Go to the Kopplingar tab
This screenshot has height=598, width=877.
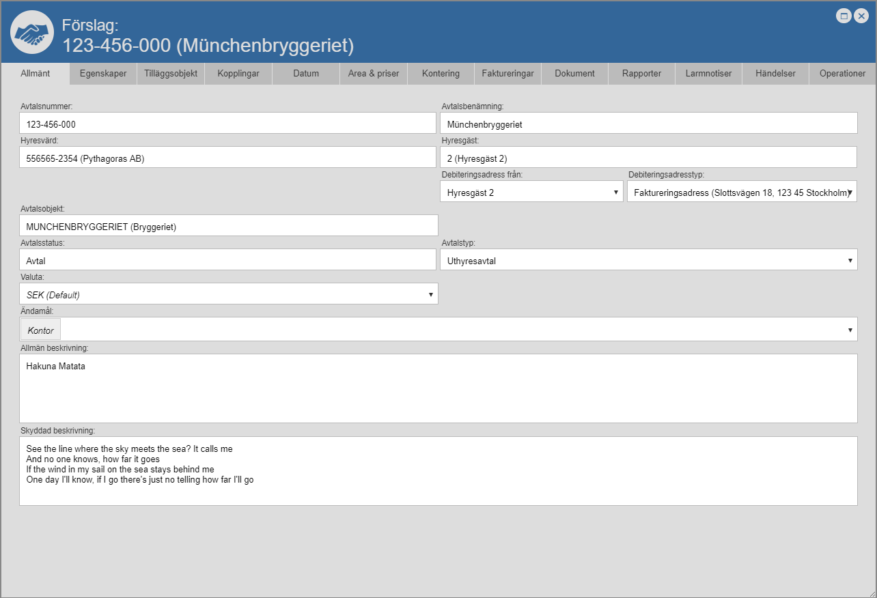pos(238,74)
